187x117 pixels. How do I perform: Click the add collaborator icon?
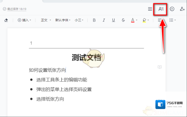tap(182, 9)
